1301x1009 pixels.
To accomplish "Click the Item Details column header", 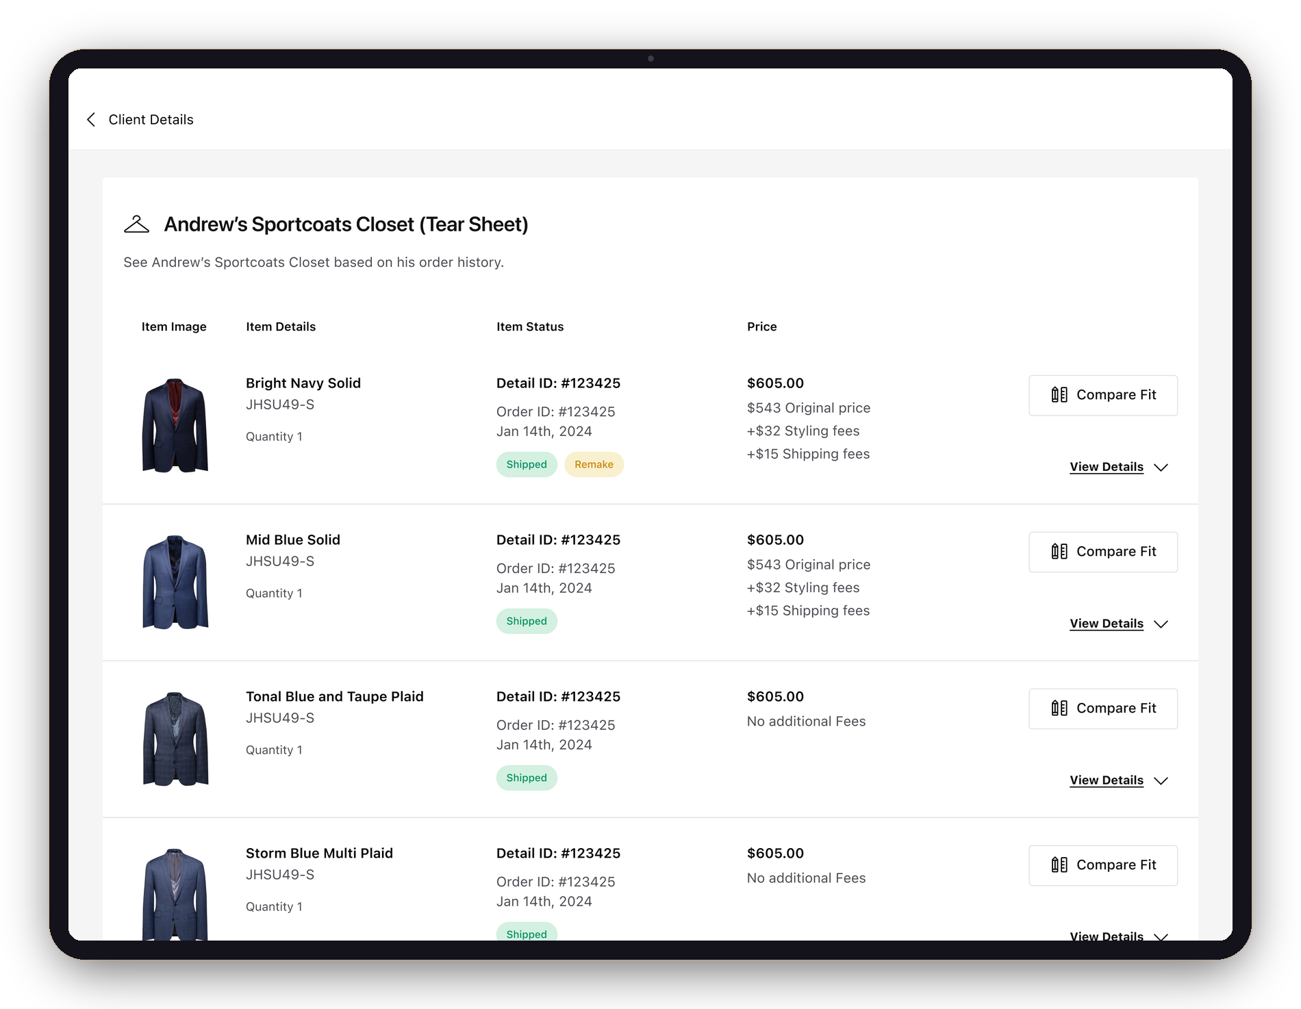I will (x=281, y=327).
